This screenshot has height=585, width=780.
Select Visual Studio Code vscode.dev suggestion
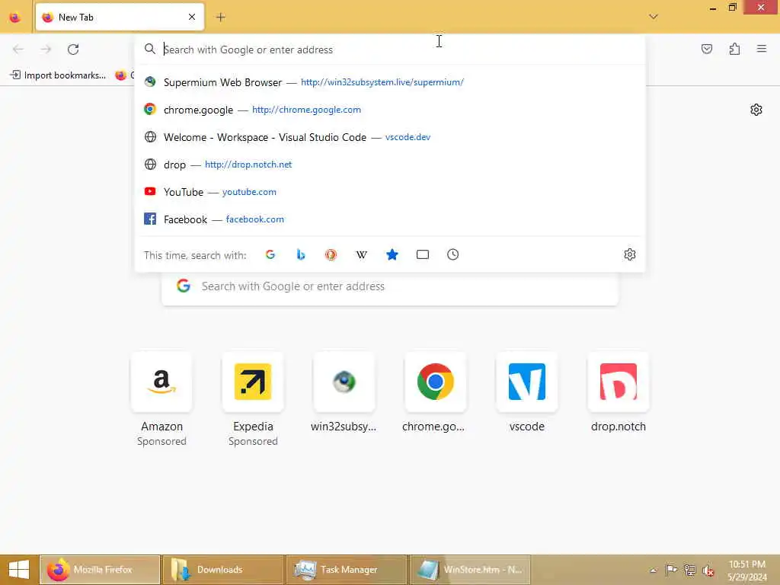coord(390,137)
